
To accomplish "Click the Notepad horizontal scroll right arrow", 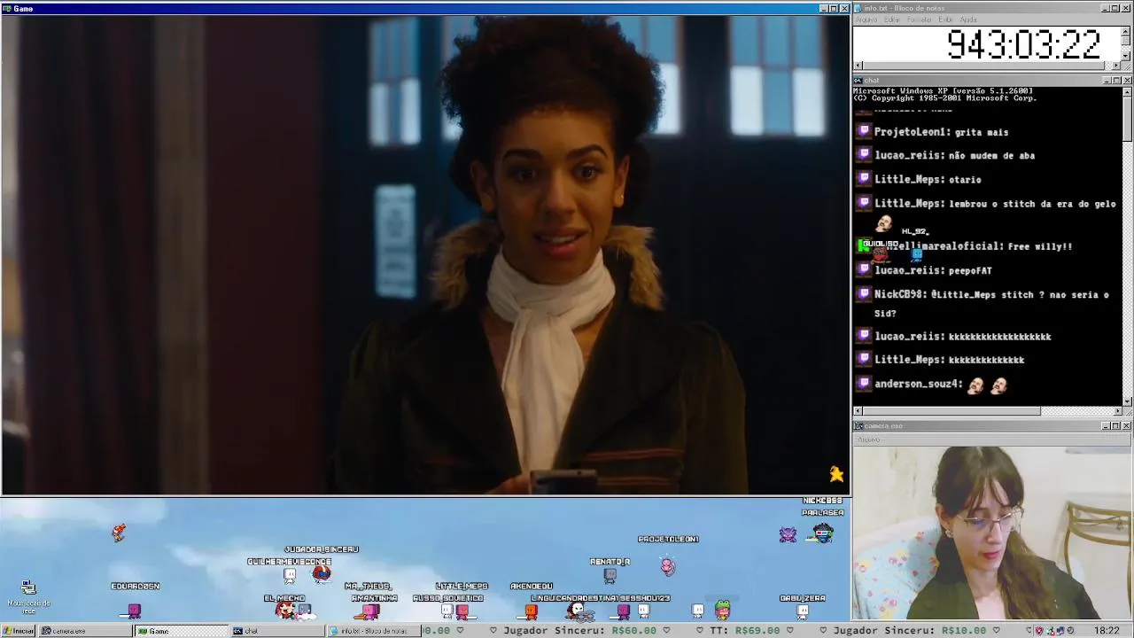I will pos(1116,66).
